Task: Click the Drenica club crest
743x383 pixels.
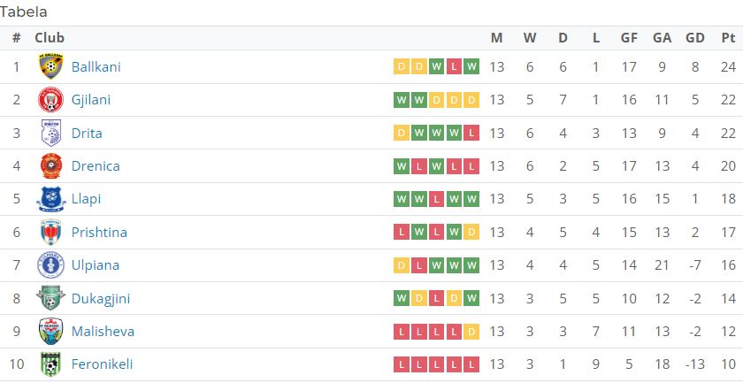Action: click(x=50, y=166)
